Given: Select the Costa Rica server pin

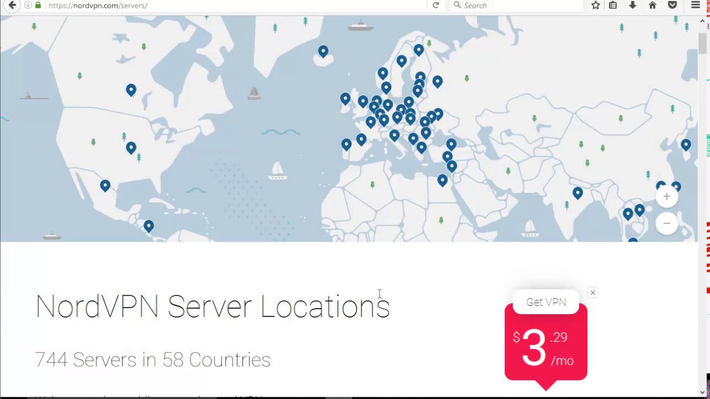Looking at the screenshot, I should click(x=149, y=226).
